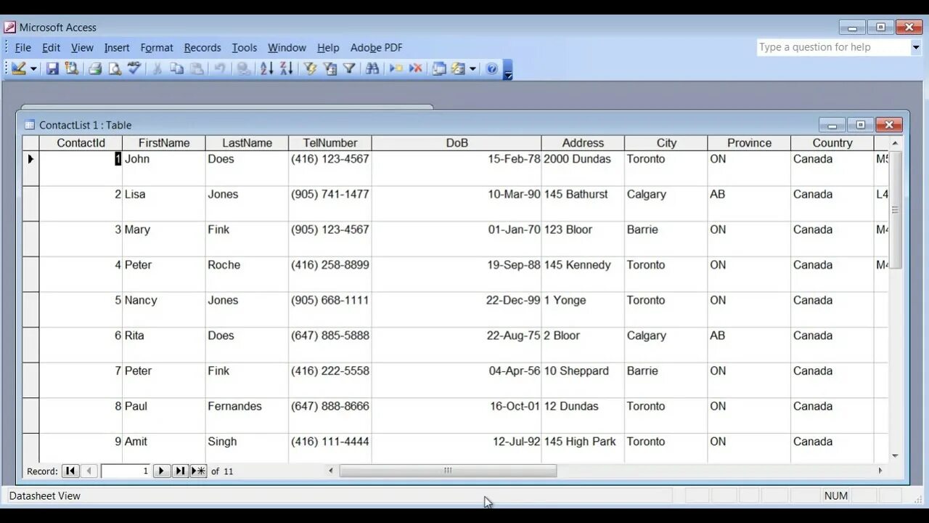Click the Cut scissors icon
This screenshot has width=929, height=523.
coord(157,69)
